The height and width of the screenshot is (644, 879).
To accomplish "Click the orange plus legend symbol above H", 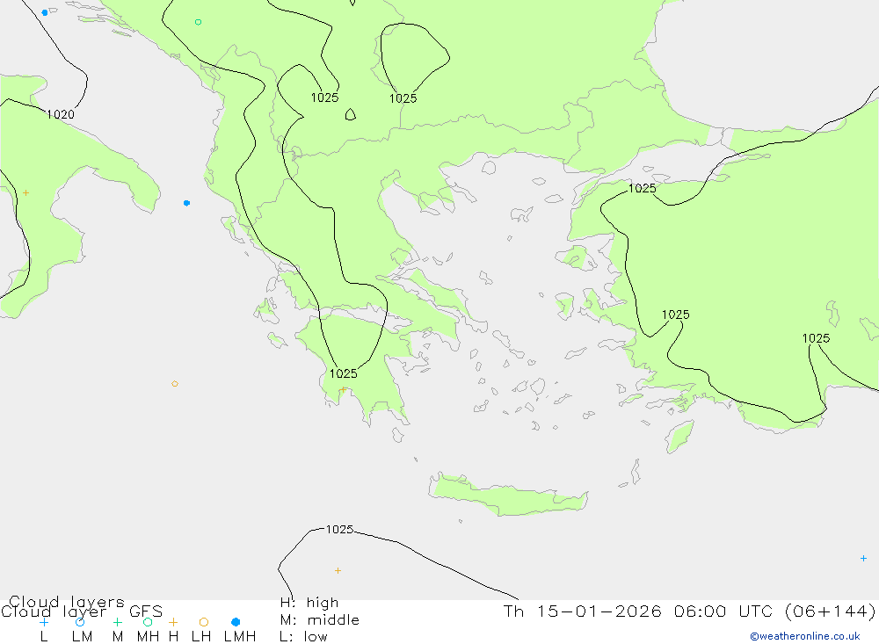I will coord(173,622).
